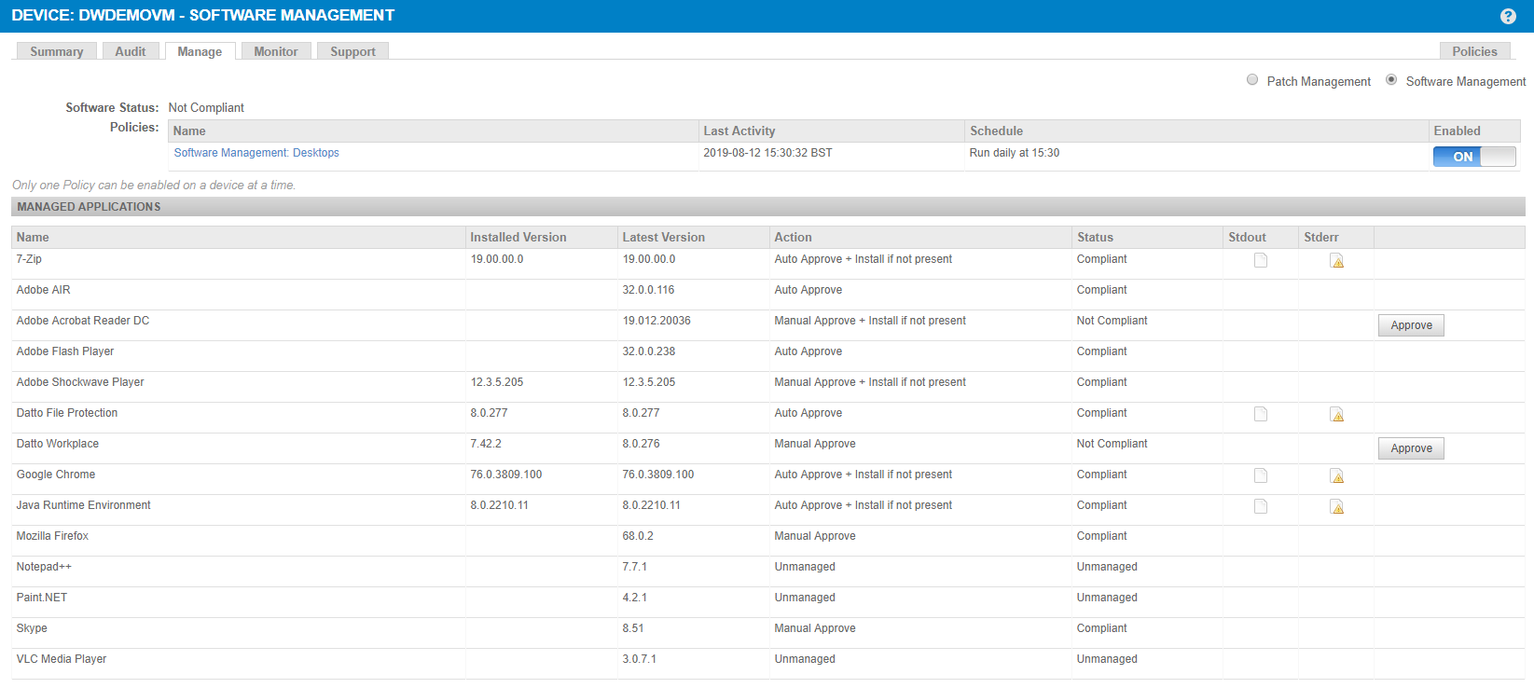Click latest version 8.0.276
Image resolution: width=1534 pixels, height=688 pixels.
click(641, 444)
